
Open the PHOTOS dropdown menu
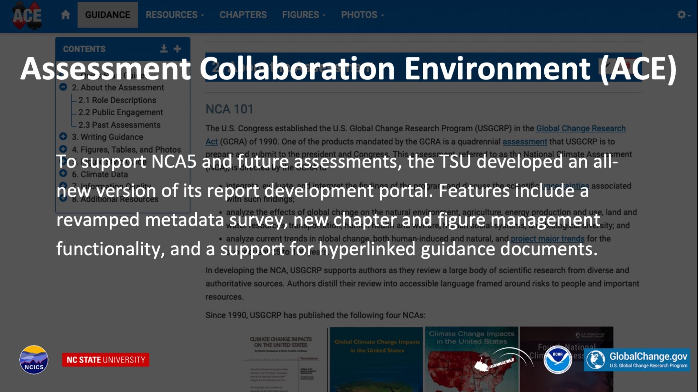click(x=362, y=15)
